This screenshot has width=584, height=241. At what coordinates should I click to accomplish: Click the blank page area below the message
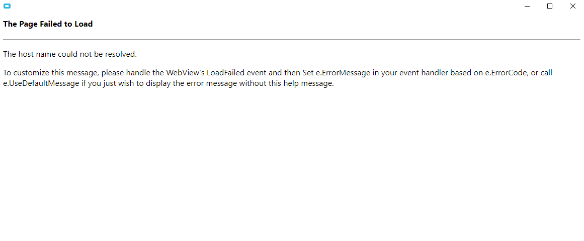click(x=292, y=166)
